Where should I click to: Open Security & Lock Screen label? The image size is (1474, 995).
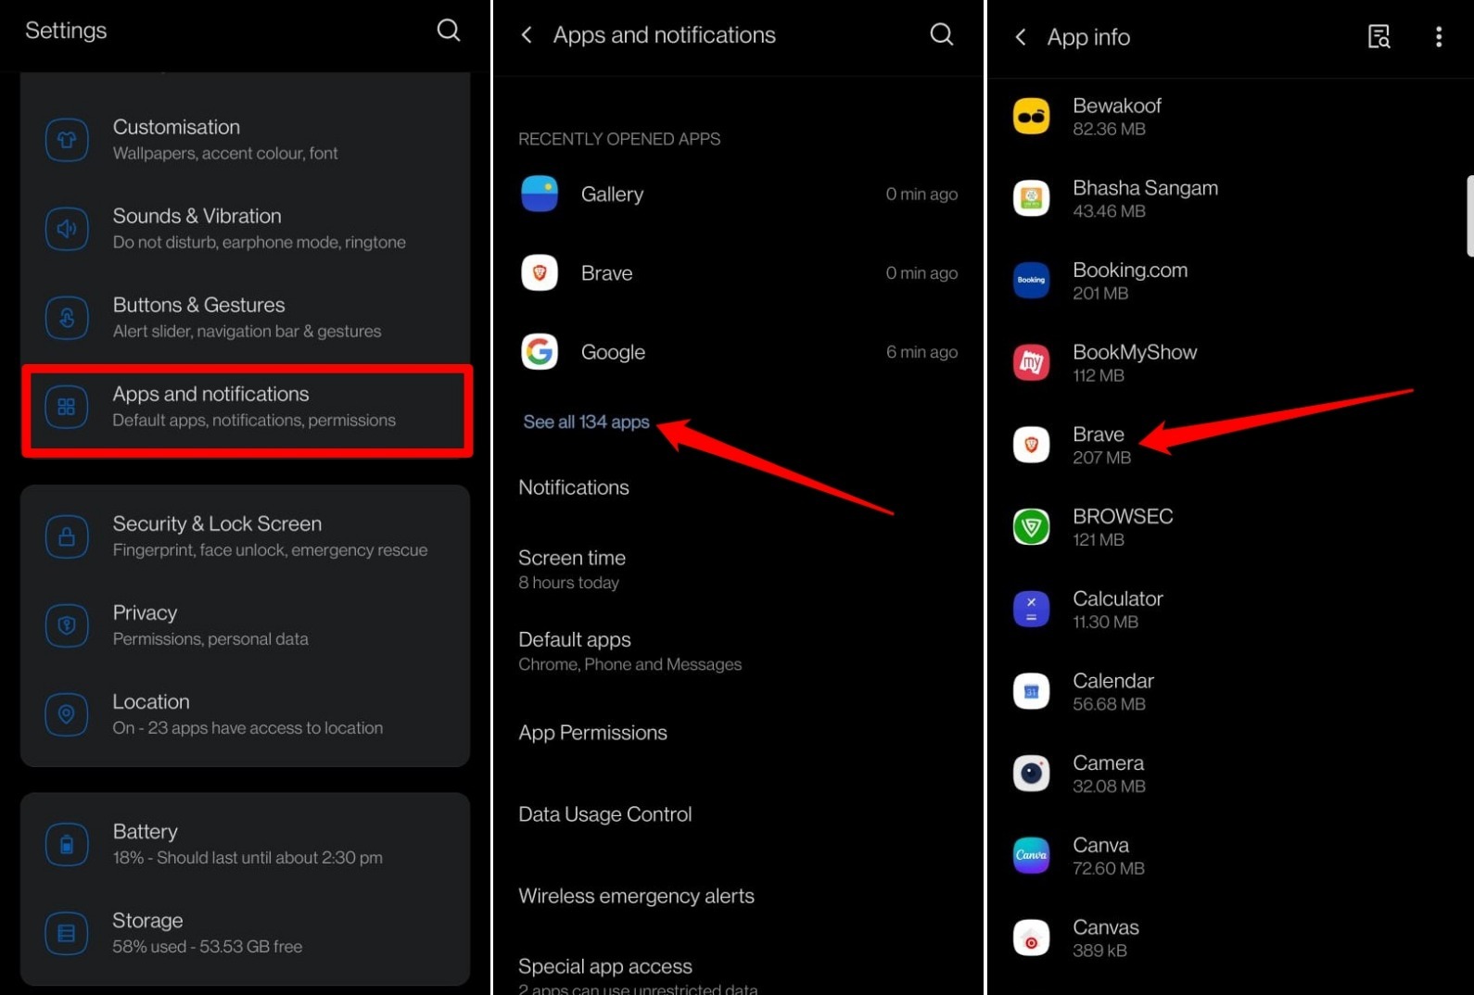pyautogui.click(x=217, y=523)
